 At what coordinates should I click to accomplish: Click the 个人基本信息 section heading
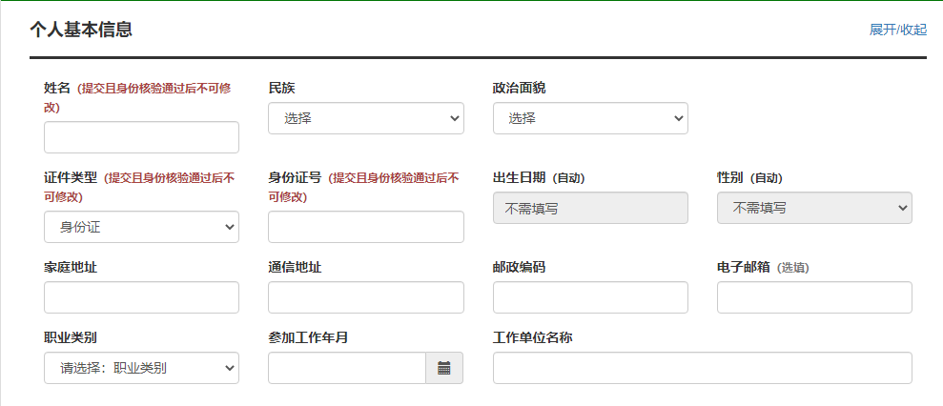81,30
